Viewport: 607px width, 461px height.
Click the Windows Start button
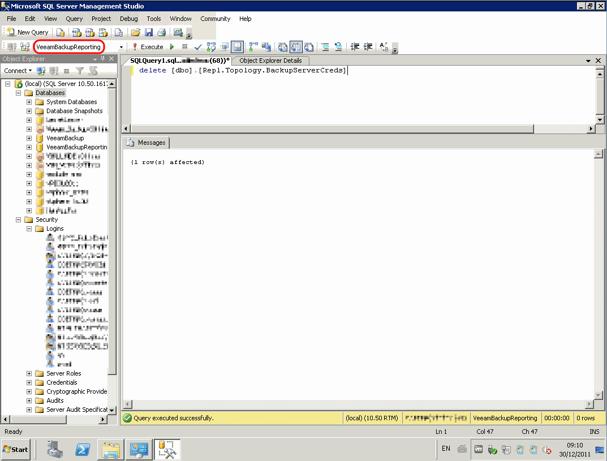tap(15, 449)
